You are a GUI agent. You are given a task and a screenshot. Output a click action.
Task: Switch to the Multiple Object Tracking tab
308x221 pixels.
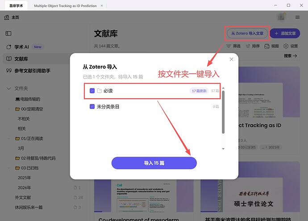point(65,6)
